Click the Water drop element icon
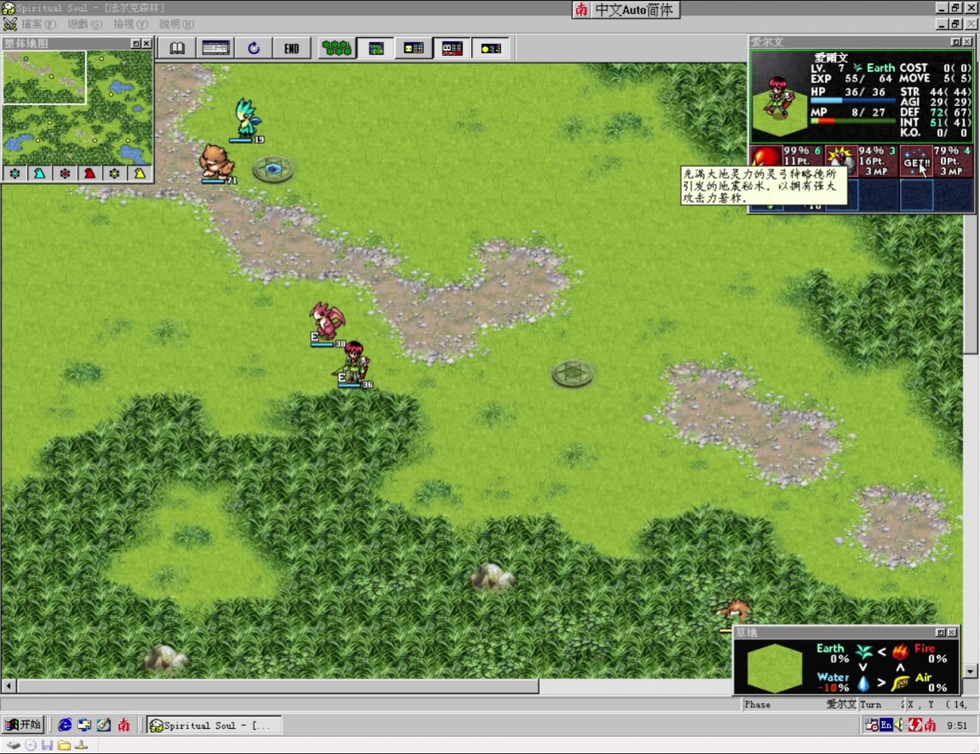This screenshot has height=754, width=980. tap(863, 683)
